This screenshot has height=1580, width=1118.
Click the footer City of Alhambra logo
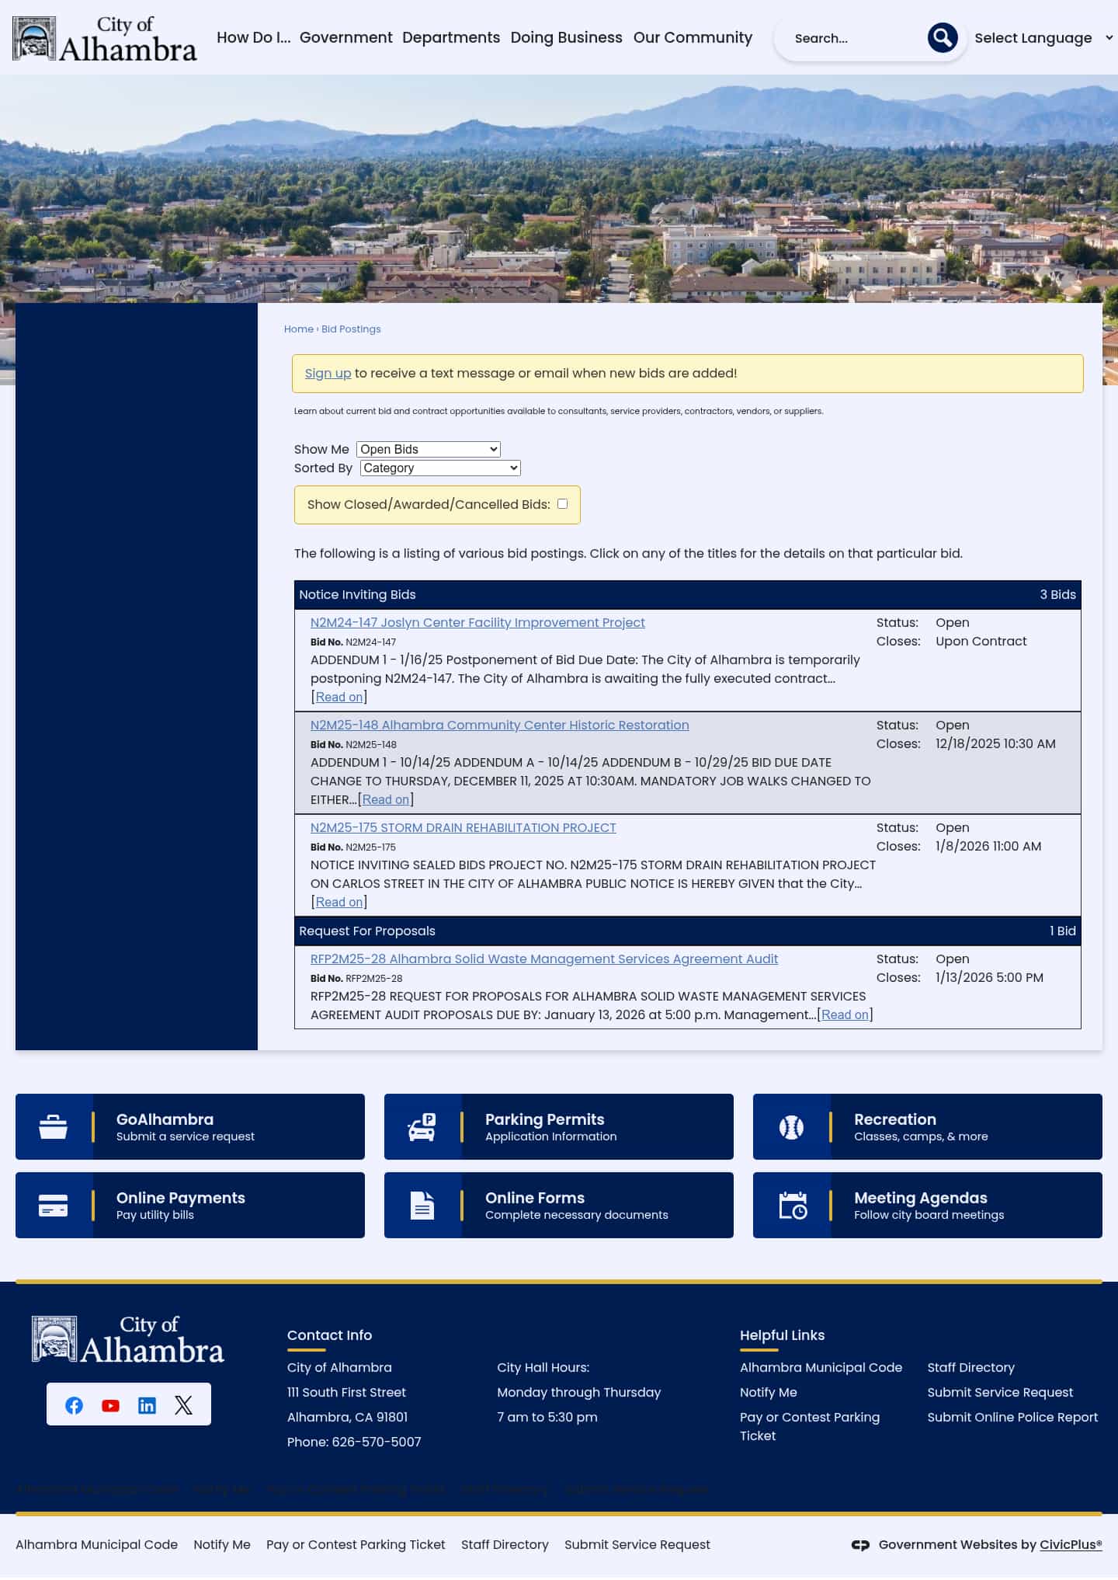(x=128, y=1340)
